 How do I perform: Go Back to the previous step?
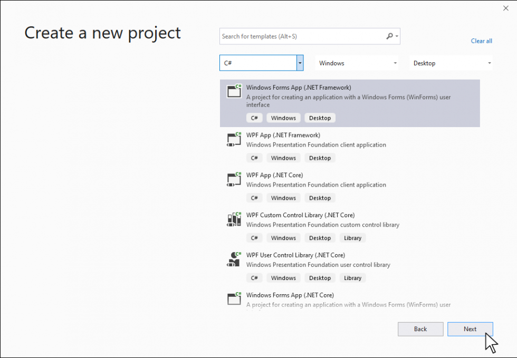pos(420,329)
